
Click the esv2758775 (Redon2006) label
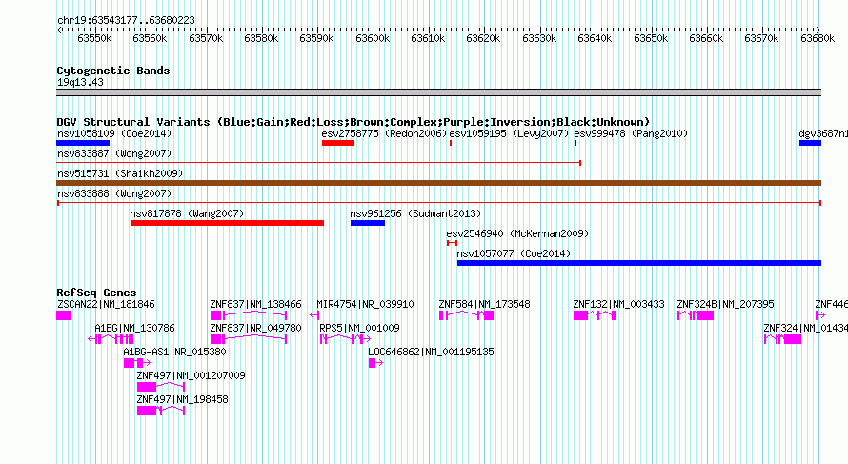(x=385, y=133)
